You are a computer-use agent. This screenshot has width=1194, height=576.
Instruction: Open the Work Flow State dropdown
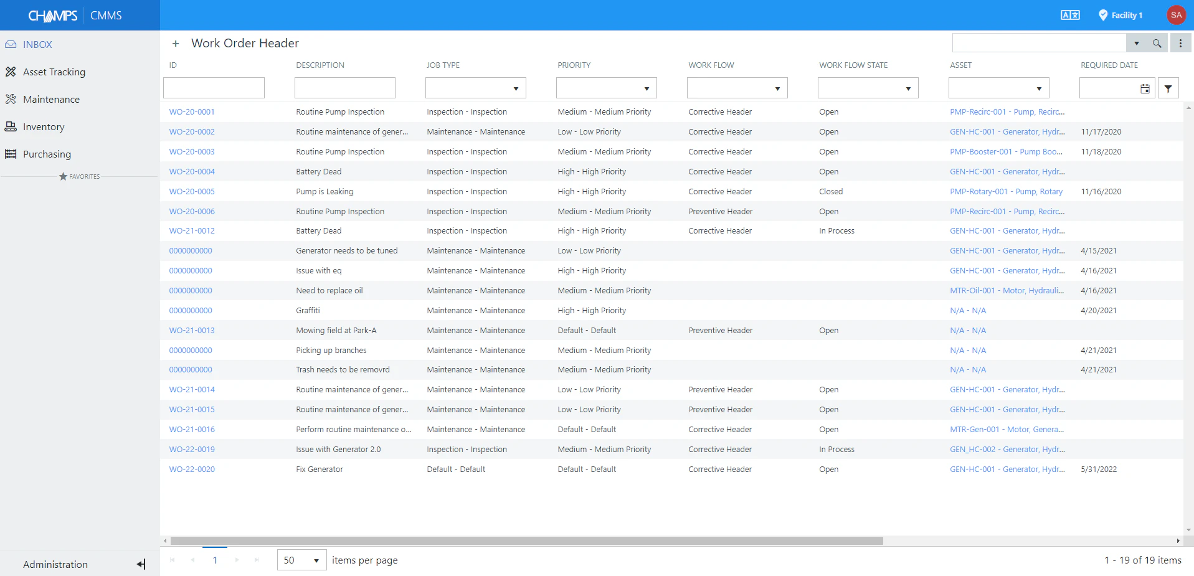tap(908, 88)
